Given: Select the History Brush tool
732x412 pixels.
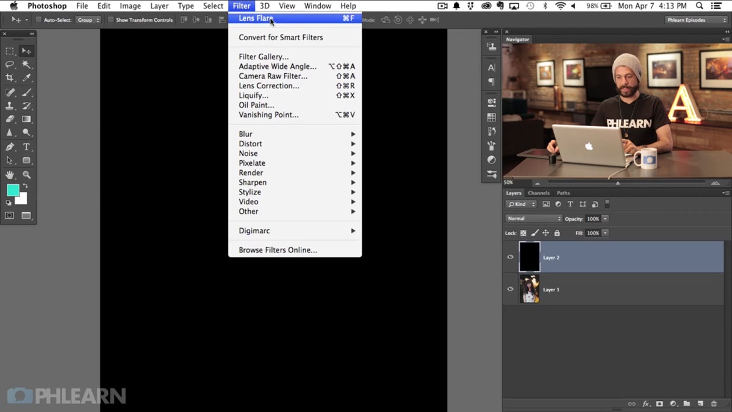Looking at the screenshot, I should click(26, 106).
